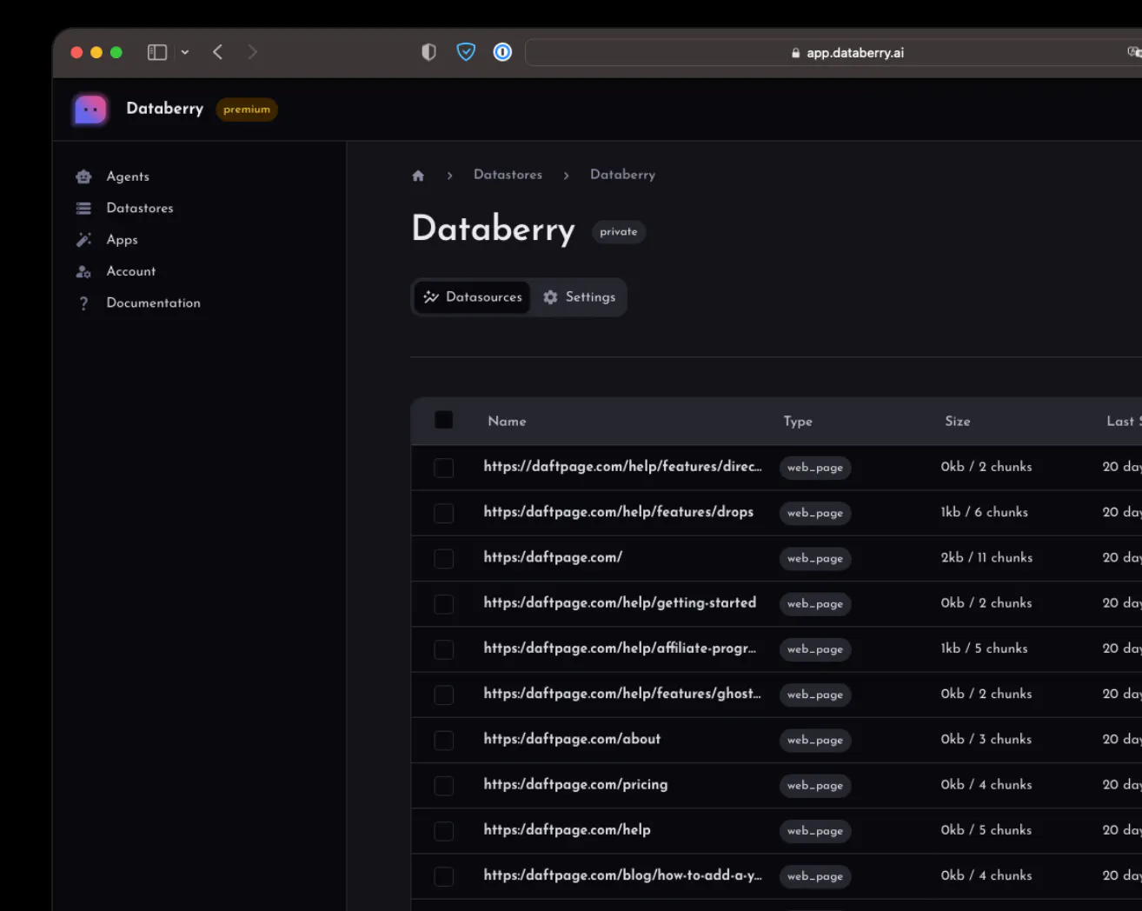Click the Account user icon

pyautogui.click(x=83, y=272)
